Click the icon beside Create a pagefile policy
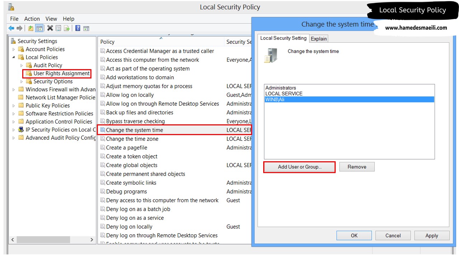 (x=103, y=148)
